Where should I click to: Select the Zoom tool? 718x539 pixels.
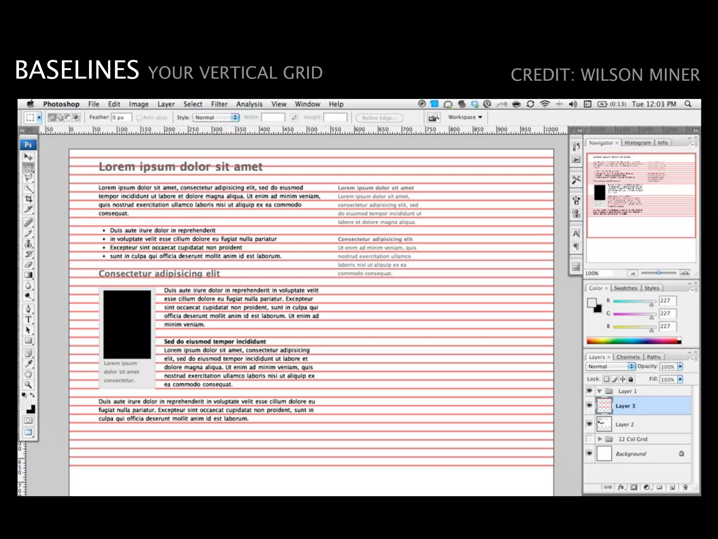click(28, 385)
